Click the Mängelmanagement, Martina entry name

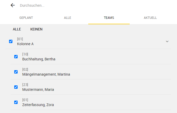[x=46, y=74]
